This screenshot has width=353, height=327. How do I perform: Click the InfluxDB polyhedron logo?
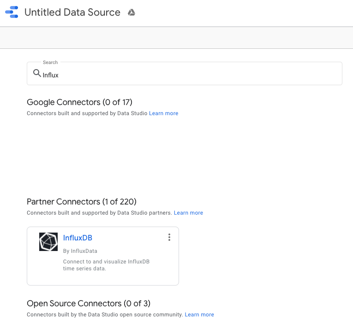(x=48, y=242)
